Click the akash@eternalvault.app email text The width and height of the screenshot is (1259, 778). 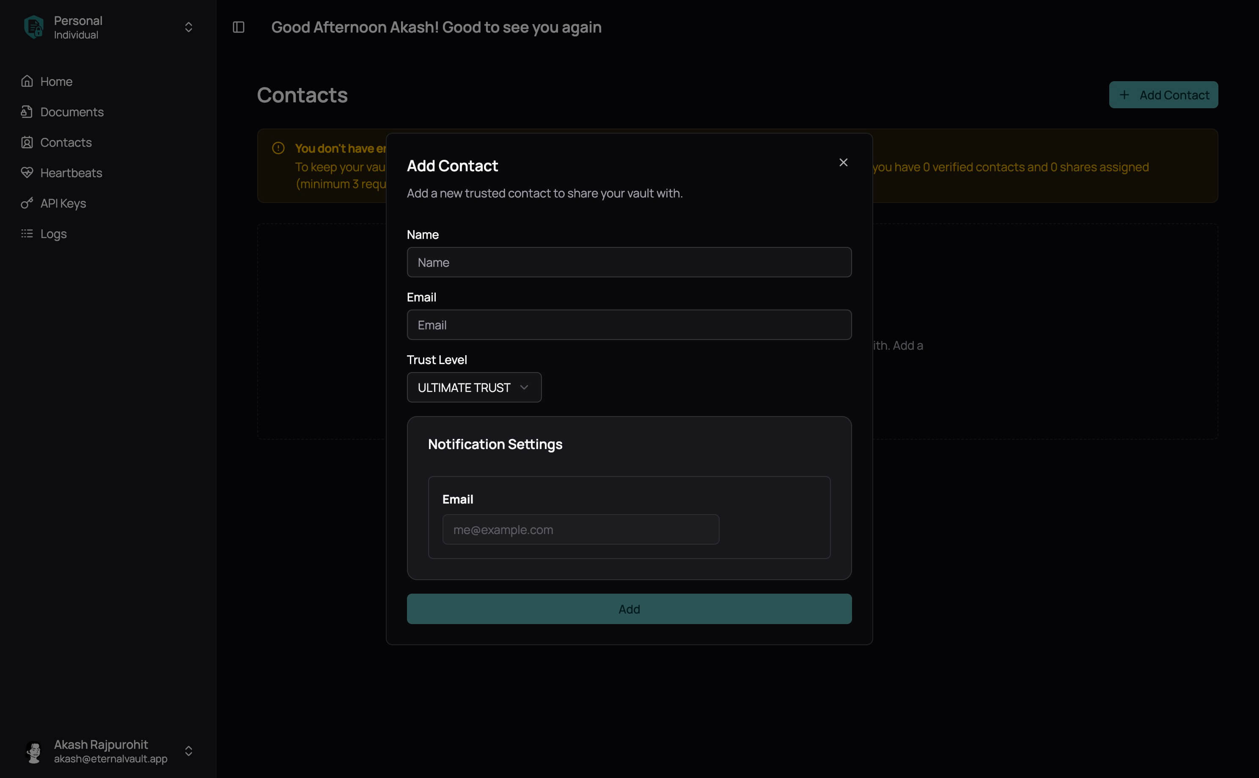click(111, 759)
